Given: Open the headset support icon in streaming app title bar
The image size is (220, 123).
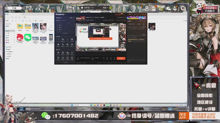Looking at the screenshot, I should coord(132,14).
